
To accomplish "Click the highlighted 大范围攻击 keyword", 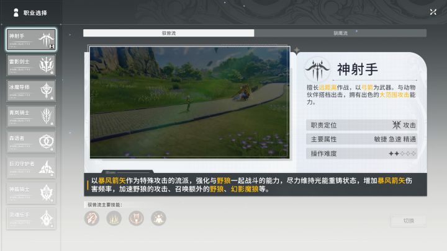I will (x=394, y=95).
